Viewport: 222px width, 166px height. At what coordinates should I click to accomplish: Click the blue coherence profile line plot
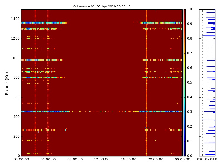[207, 83]
